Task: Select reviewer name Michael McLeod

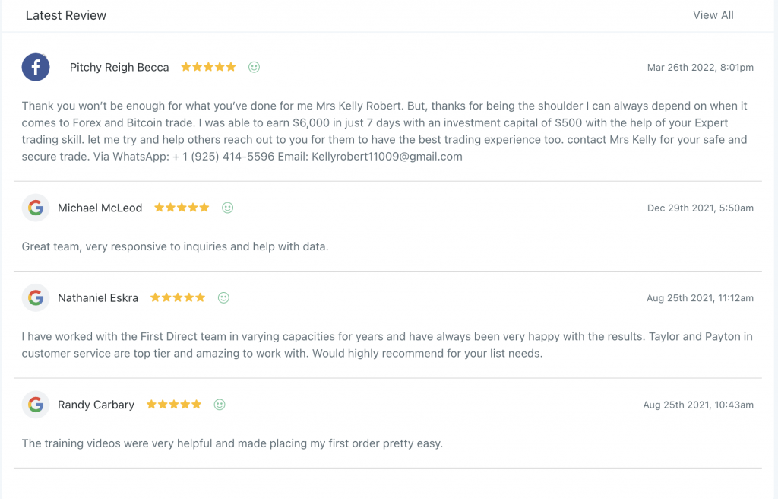Action: click(100, 208)
